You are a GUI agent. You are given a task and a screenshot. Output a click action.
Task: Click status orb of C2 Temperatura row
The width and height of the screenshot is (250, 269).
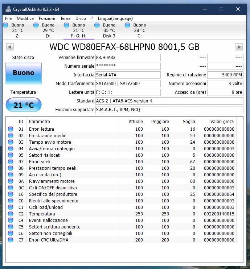pyautogui.click(x=11, y=214)
